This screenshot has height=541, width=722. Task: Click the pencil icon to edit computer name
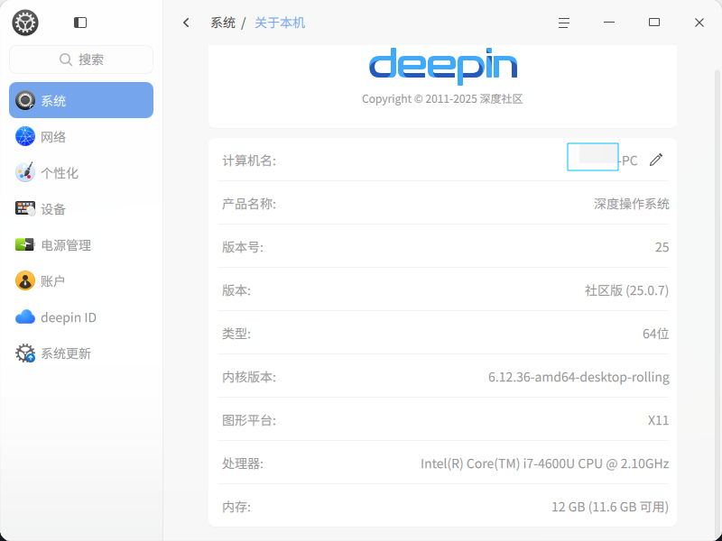[x=656, y=160]
